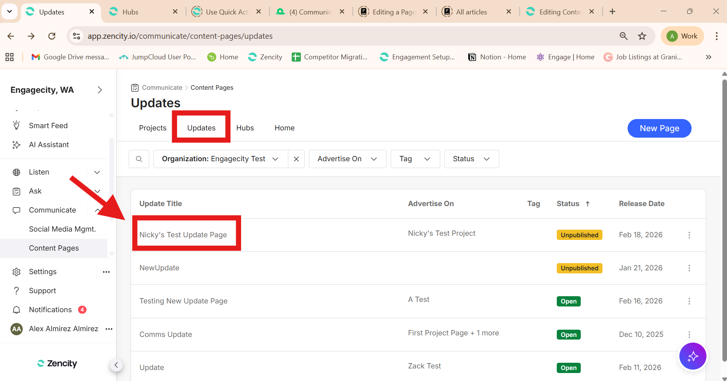Open row options for Testing New Update Page
Viewport: 727px width, 381px height.
(689, 301)
